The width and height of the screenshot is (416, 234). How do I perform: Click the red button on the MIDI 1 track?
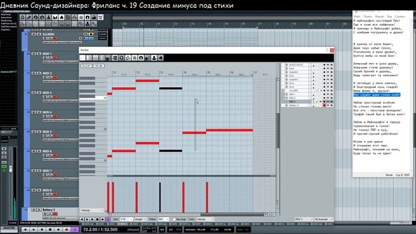pos(55,58)
